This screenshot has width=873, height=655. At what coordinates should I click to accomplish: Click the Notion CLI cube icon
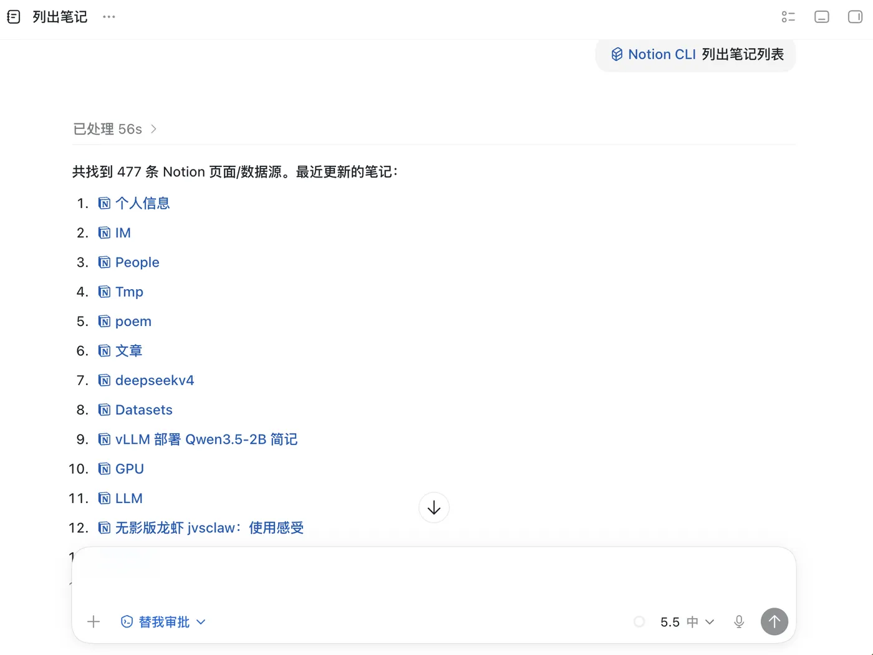pyautogui.click(x=617, y=54)
